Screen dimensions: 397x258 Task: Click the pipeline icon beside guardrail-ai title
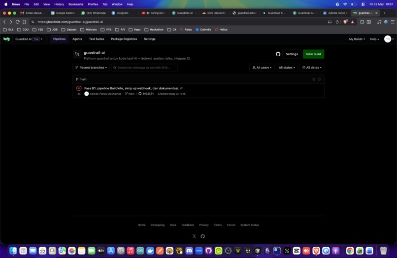[x=77, y=54]
